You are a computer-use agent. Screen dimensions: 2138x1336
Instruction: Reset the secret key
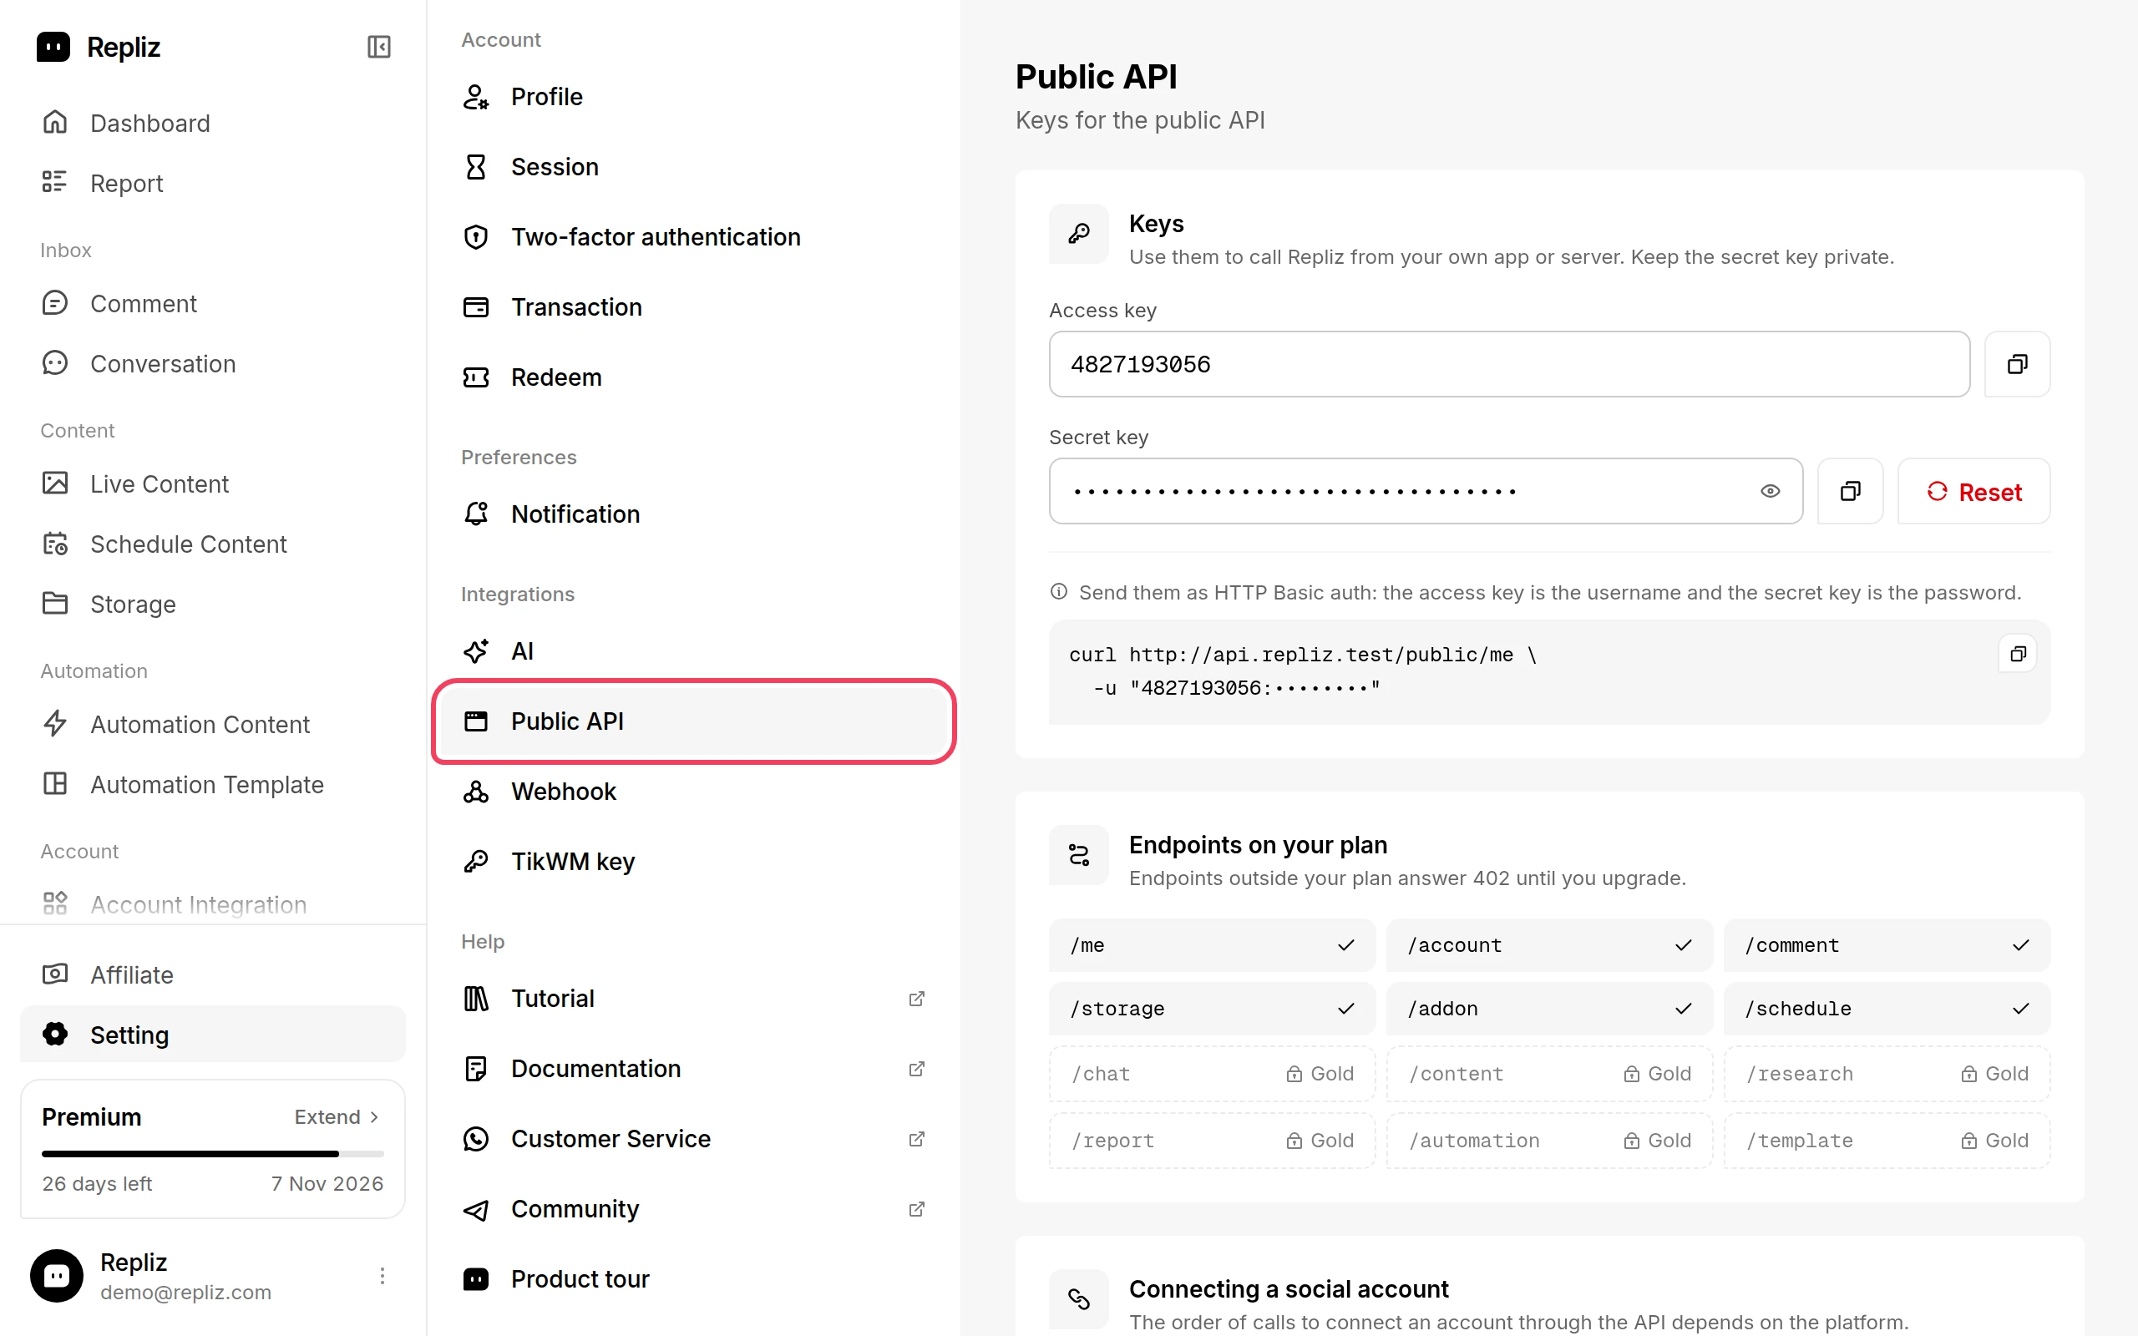click(x=1973, y=491)
